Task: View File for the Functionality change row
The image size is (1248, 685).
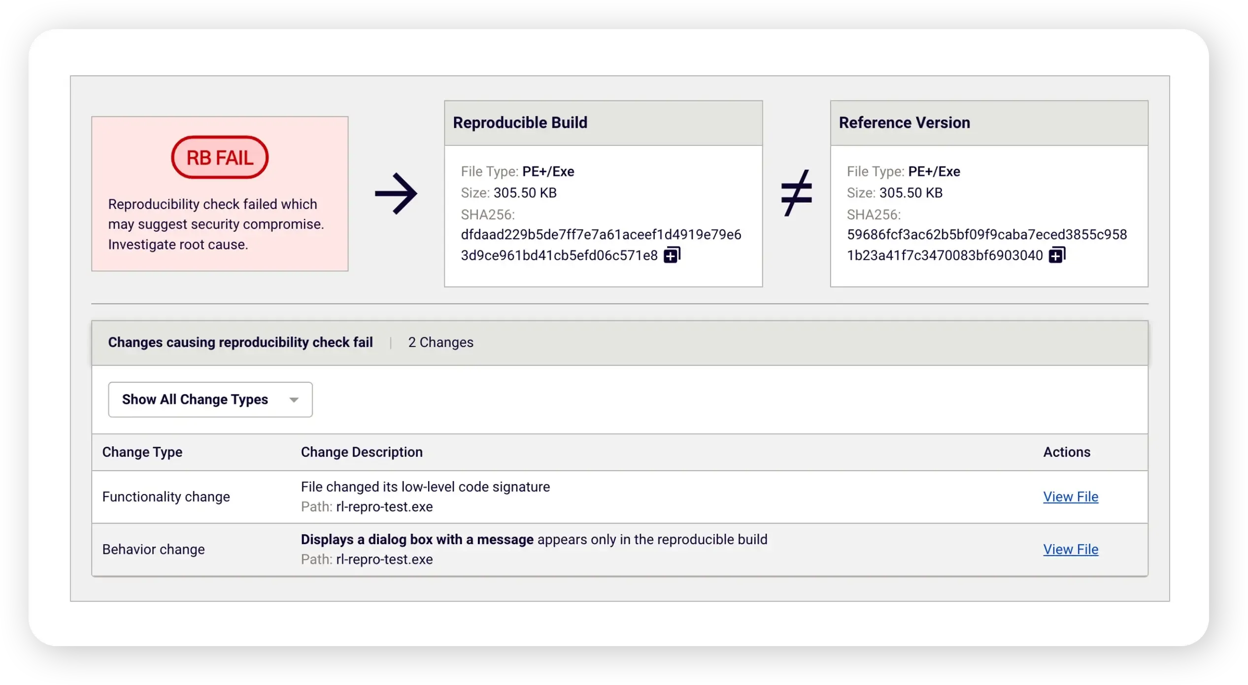Action: (1070, 496)
